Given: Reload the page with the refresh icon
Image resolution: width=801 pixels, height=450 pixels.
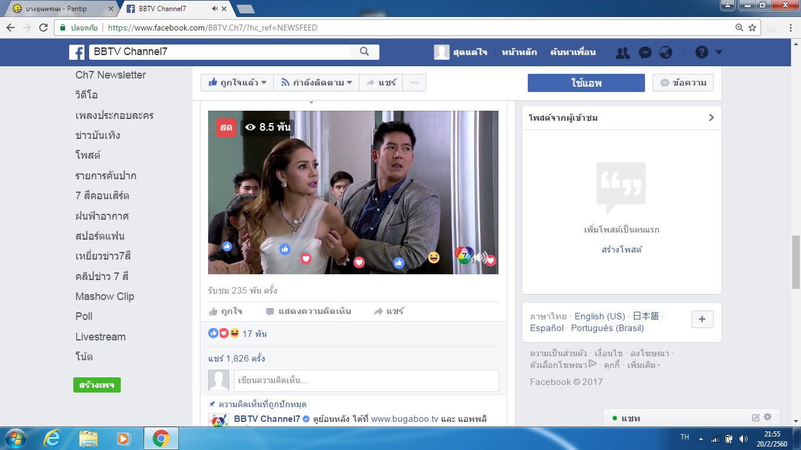Looking at the screenshot, I should point(43,28).
